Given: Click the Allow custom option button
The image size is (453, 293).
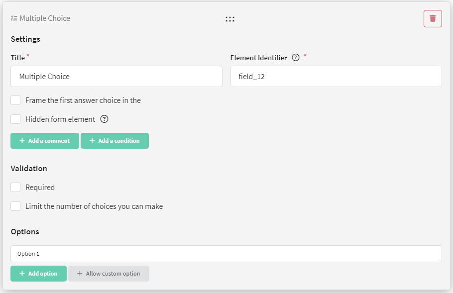Looking at the screenshot, I should pos(109,274).
